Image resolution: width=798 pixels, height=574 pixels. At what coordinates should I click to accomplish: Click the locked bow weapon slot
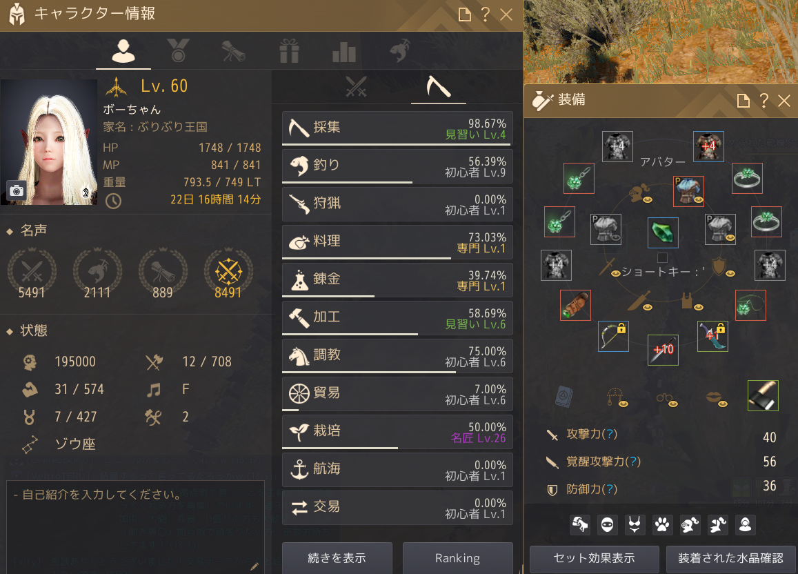tap(613, 336)
